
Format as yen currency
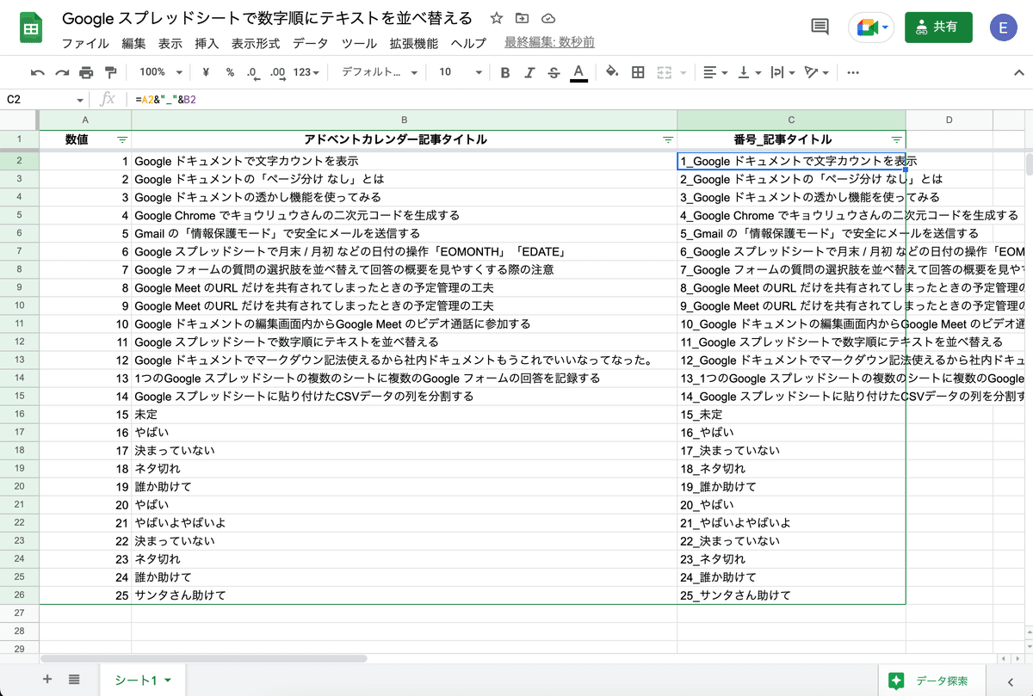pyautogui.click(x=207, y=72)
